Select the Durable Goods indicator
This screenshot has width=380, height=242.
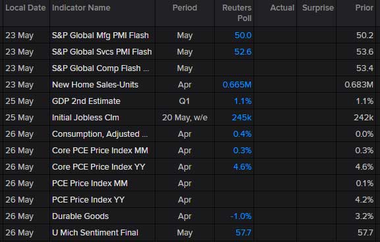click(80, 216)
